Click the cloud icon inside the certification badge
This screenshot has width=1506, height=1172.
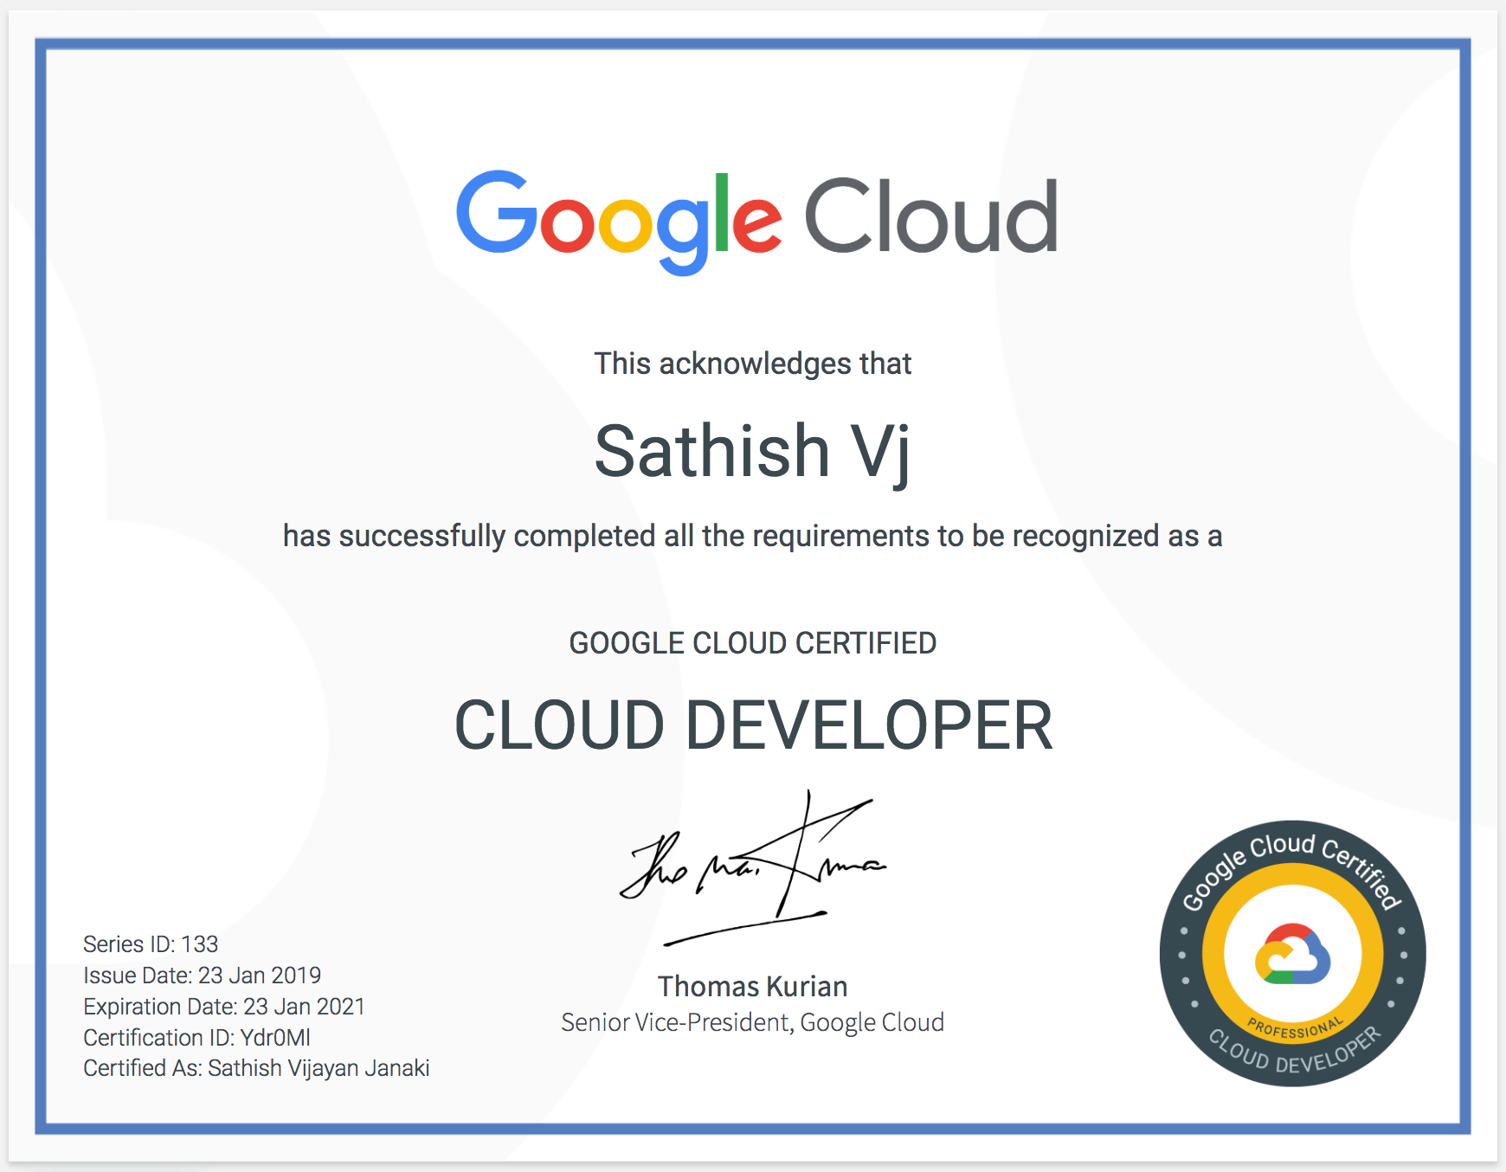[x=1293, y=954]
